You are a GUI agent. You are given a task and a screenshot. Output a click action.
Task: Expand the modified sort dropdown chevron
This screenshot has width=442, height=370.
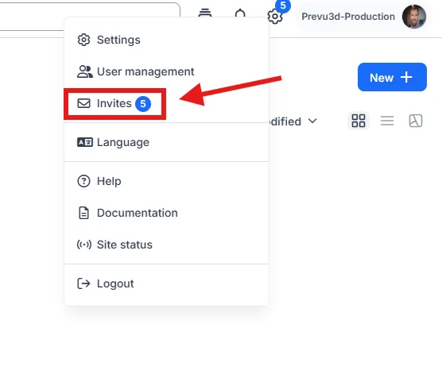point(312,121)
